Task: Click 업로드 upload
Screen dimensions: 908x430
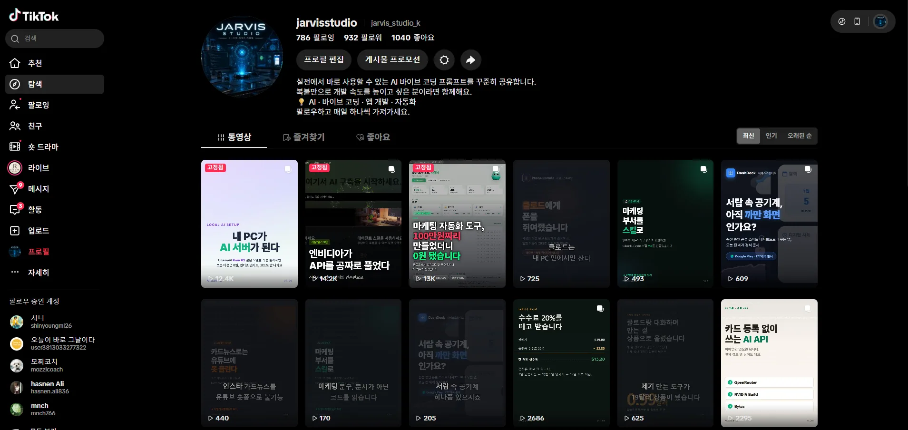Action: pos(55,231)
